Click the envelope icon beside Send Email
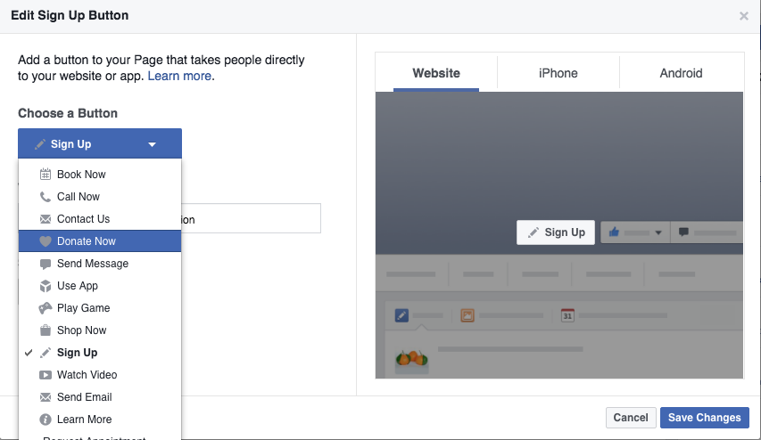 (45, 397)
